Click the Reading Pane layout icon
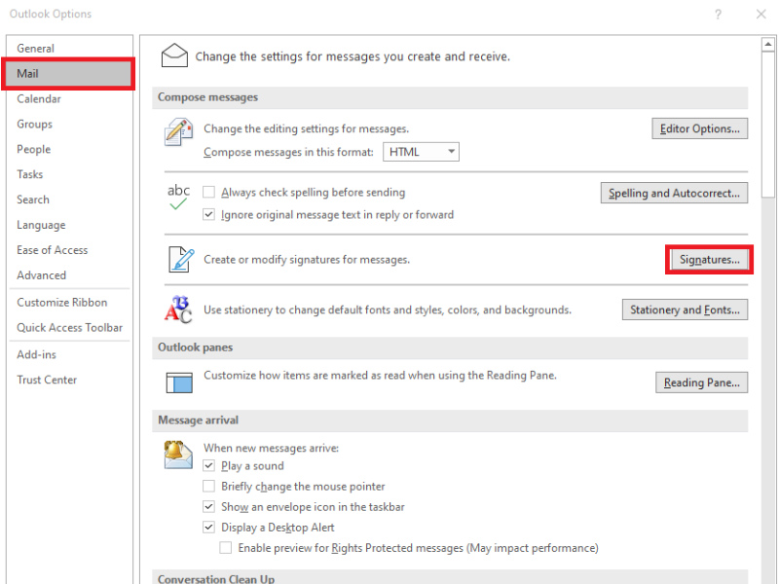This screenshot has height=584, width=779. coord(179,383)
